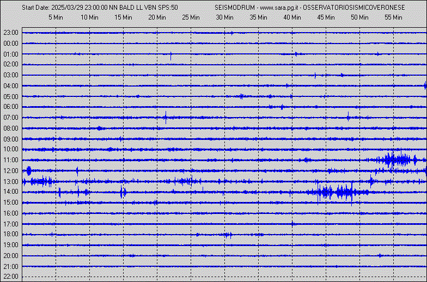Click the 01:00 hour label
Viewport: 427px width, 282px height.
click(11, 54)
